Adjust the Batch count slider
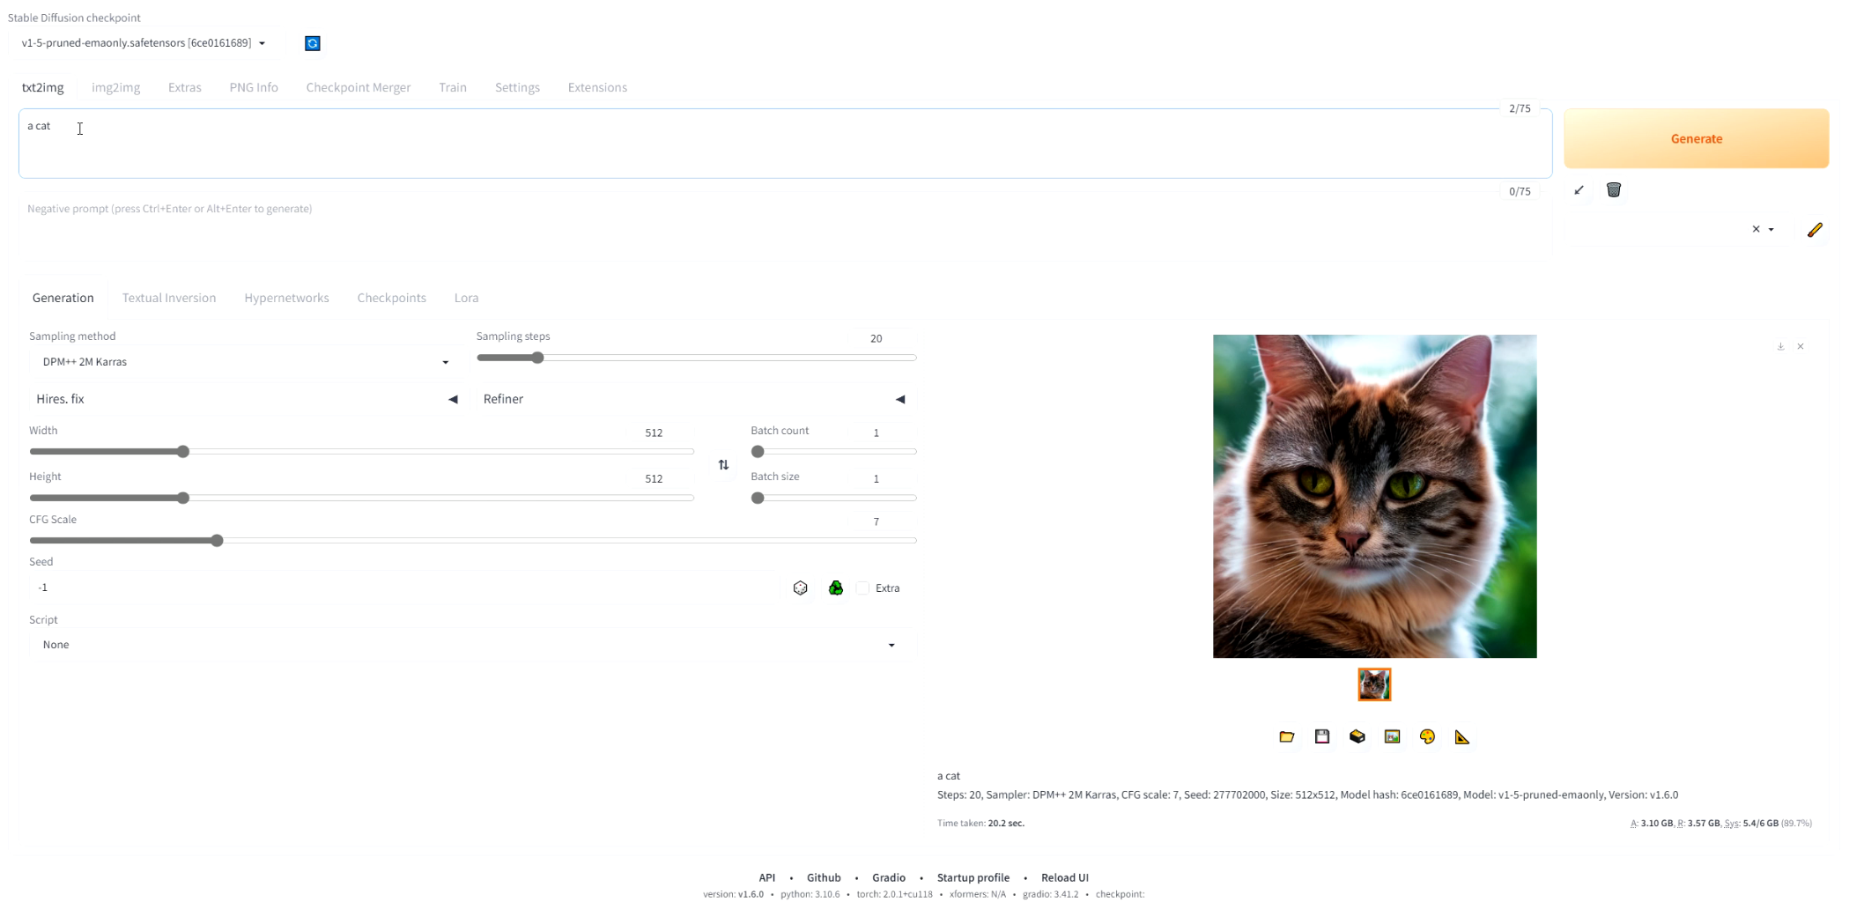The width and height of the screenshot is (1849, 924). click(758, 452)
